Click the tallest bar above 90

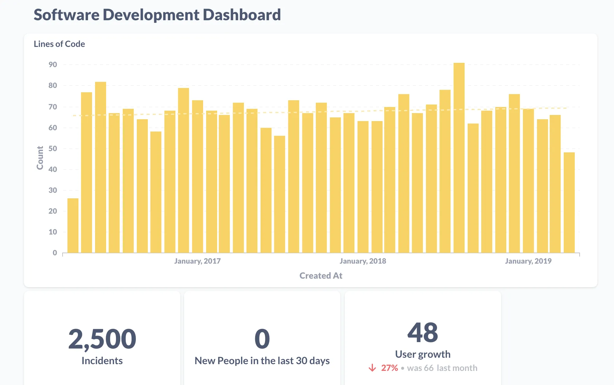459,158
